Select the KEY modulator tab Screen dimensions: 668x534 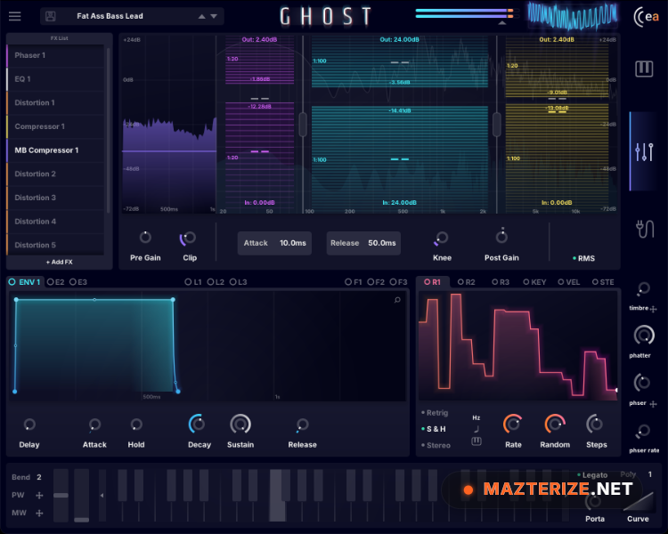point(534,282)
